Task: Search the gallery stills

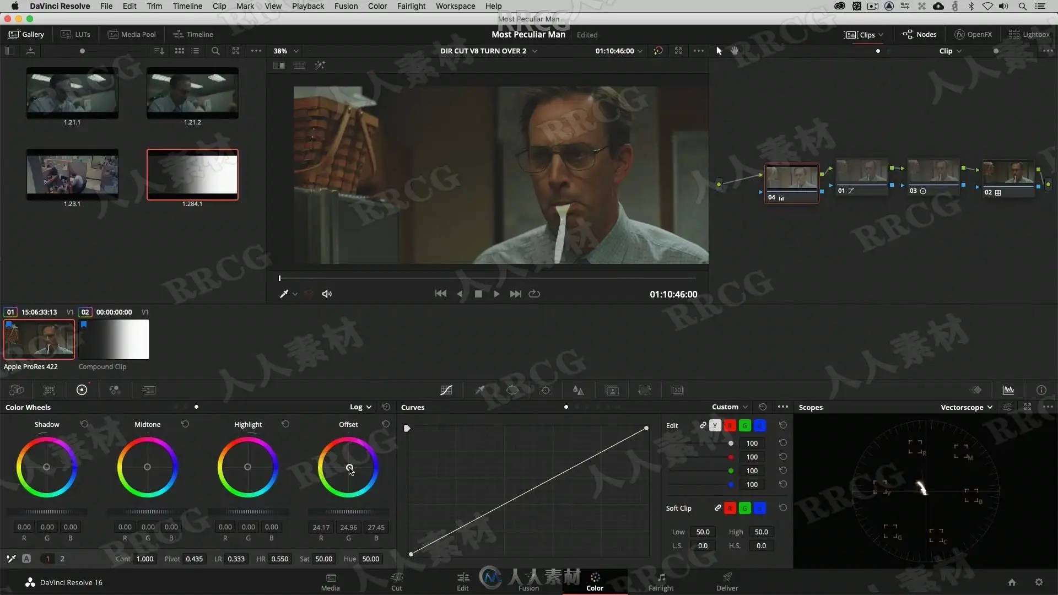Action: (x=215, y=51)
